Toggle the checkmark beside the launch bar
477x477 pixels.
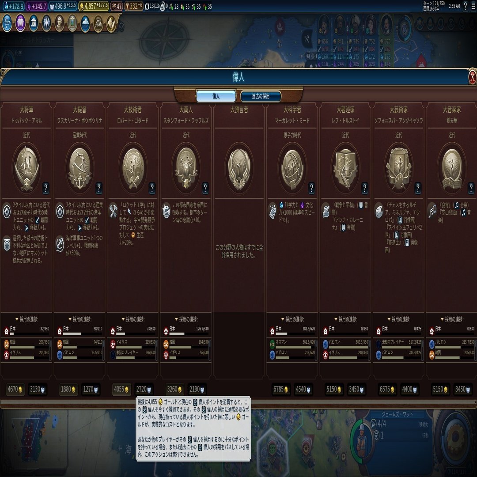click(122, 27)
